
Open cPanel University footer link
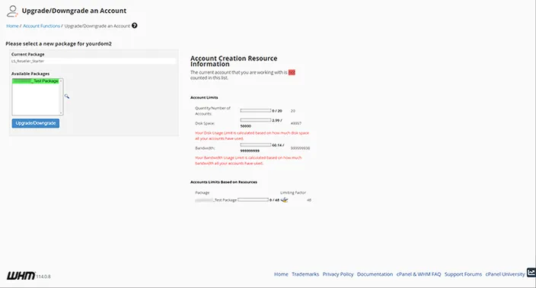(x=506, y=274)
